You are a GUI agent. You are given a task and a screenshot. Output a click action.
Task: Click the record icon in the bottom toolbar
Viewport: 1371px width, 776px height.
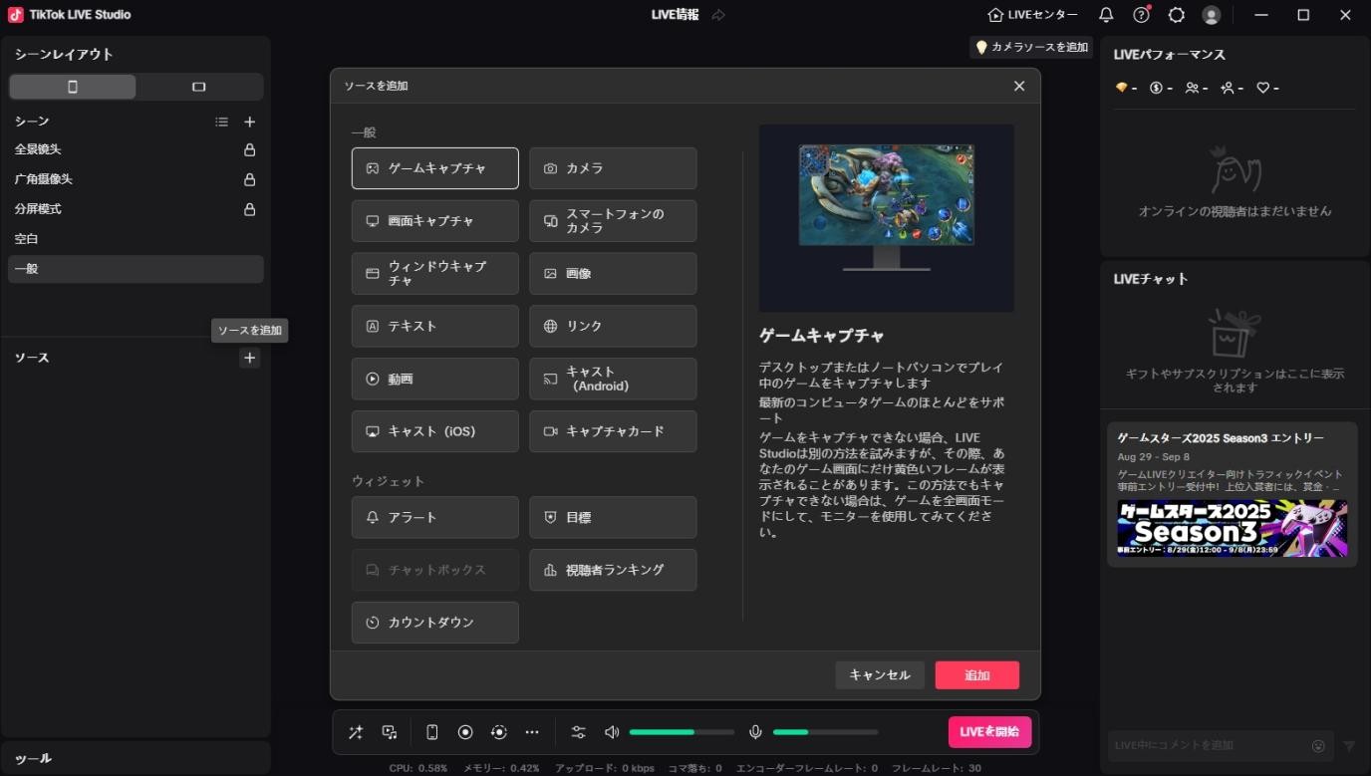(x=464, y=731)
